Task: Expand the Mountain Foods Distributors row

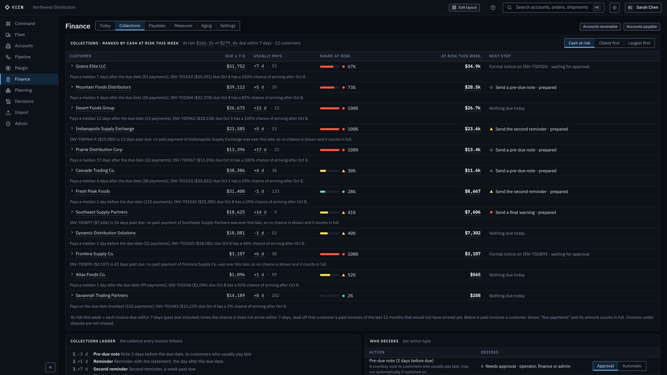Action: coord(72,87)
